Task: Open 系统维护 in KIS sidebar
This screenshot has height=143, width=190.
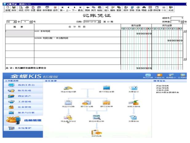Action: [23, 128]
